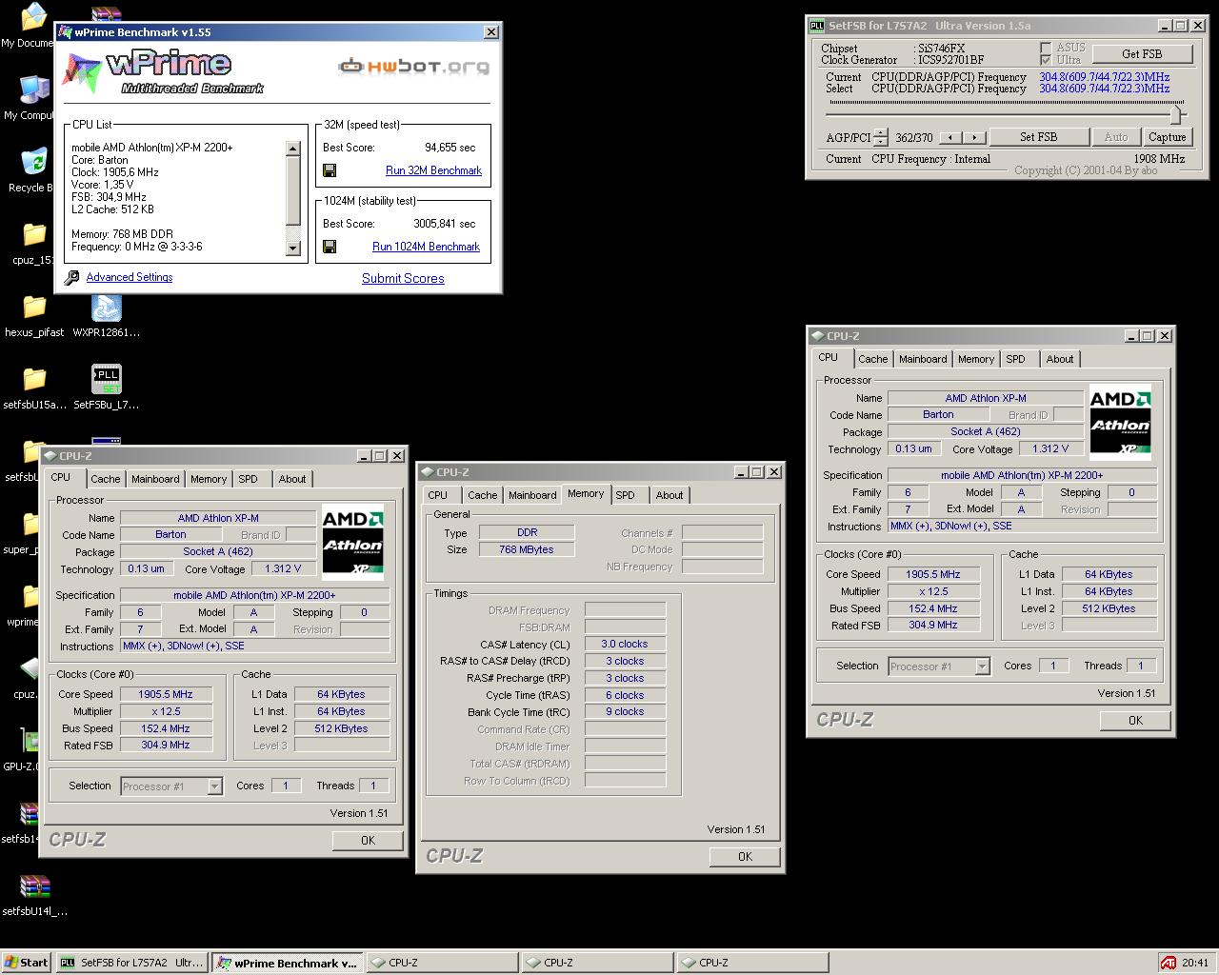Click the taskbar clock 20:41
This screenshot has height=975, width=1219.
(x=1195, y=963)
